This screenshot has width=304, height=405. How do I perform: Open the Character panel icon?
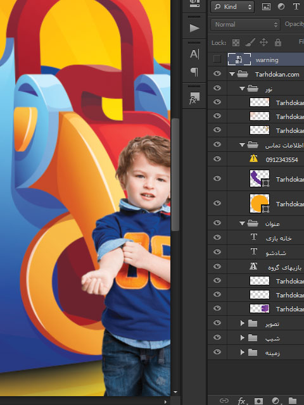194,54
